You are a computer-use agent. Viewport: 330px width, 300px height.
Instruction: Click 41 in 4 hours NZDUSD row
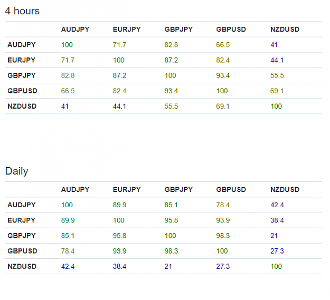tap(65, 106)
